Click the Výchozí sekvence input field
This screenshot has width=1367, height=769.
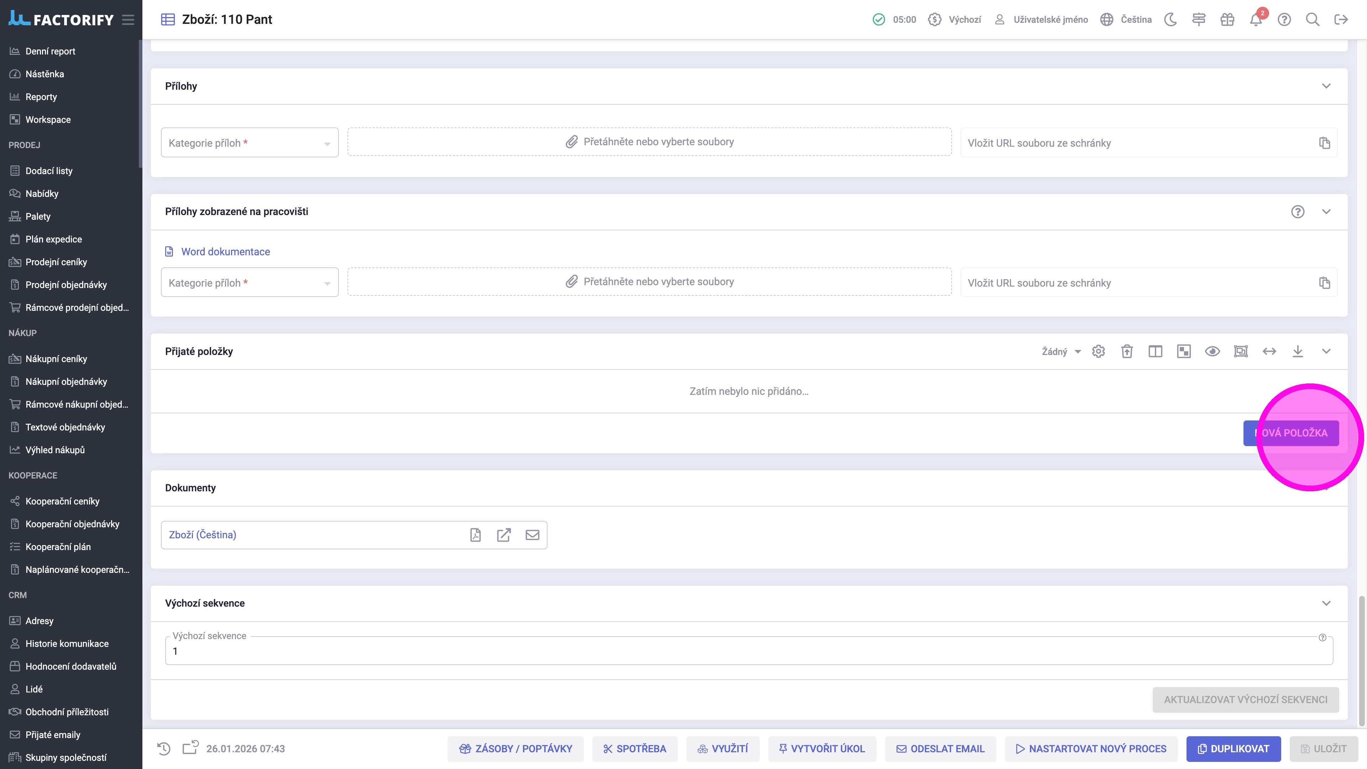(x=748, y=651)
